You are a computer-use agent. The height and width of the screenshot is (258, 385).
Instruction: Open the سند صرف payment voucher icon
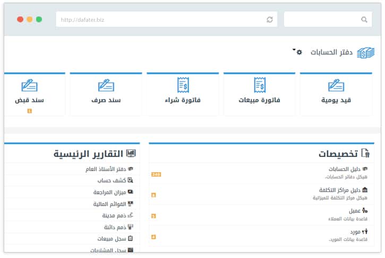[x=106, y=85]
